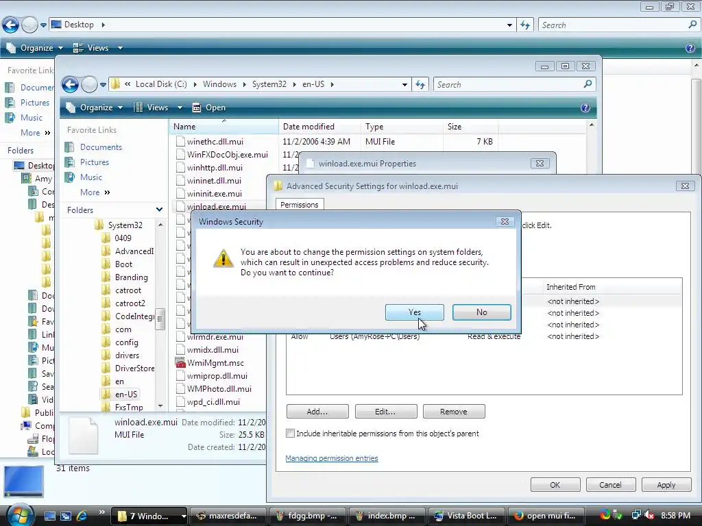Screen dimensions: 702x526
Task: Click Cancel in Advanced Security Settings
Action: 611,485
